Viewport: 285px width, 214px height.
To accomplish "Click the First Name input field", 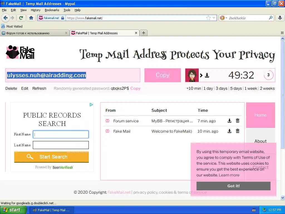I will (61, 134).
